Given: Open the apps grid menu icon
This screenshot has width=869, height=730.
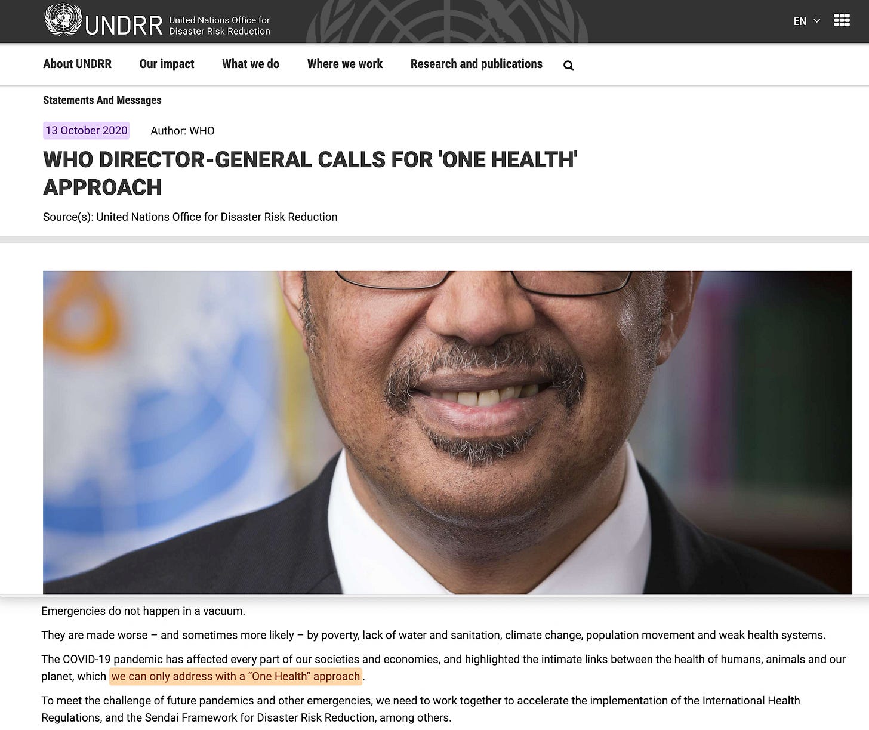Looking at the screenshot, I should click(842, 20).
